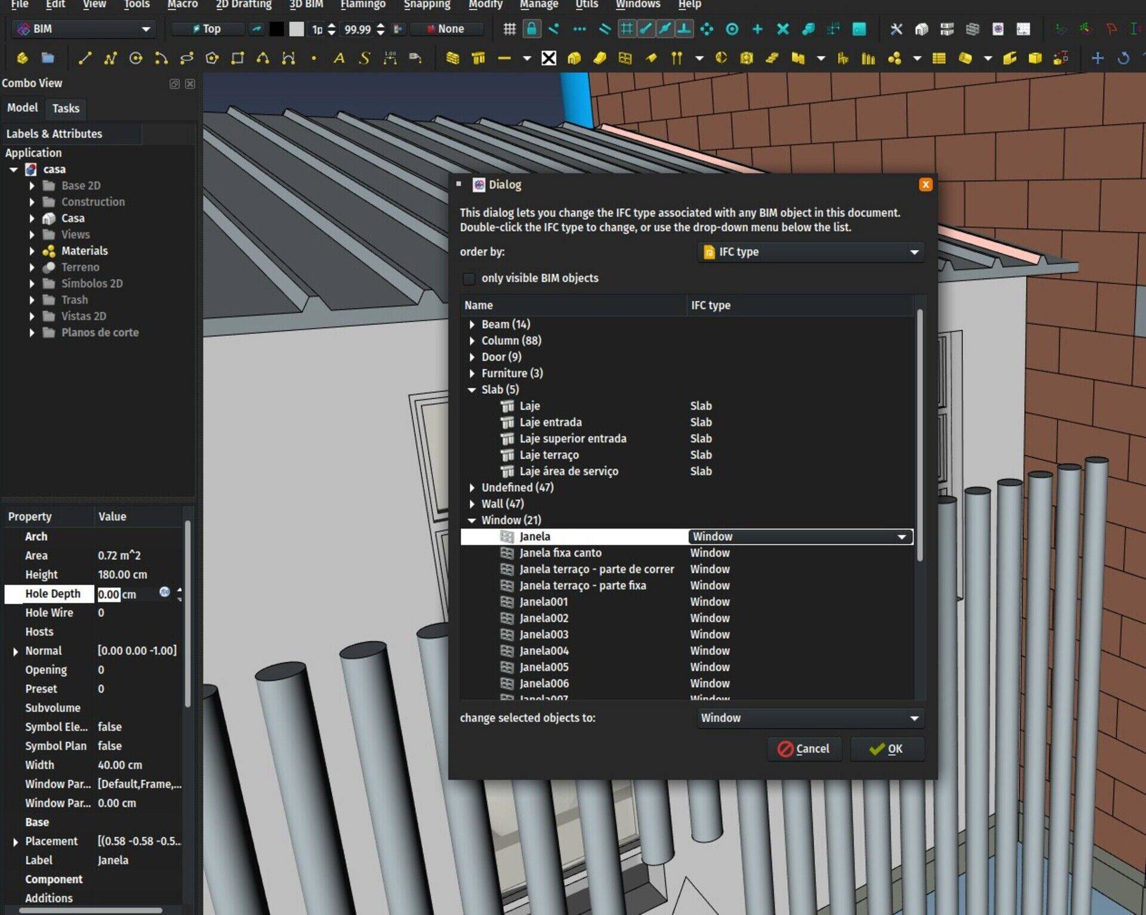Toggle snap to midpoint
Screen dimensions: 1146x915
pos(665,29)
